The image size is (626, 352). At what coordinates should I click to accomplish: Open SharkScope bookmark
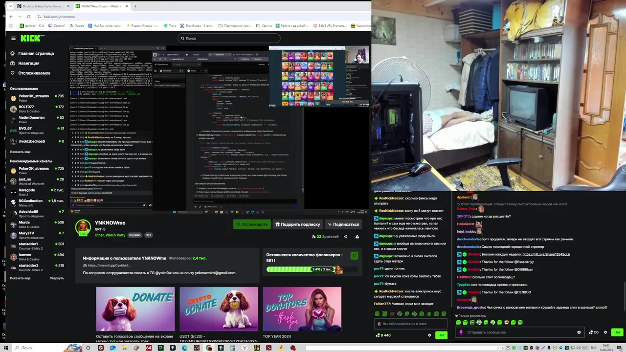point(197,25)
